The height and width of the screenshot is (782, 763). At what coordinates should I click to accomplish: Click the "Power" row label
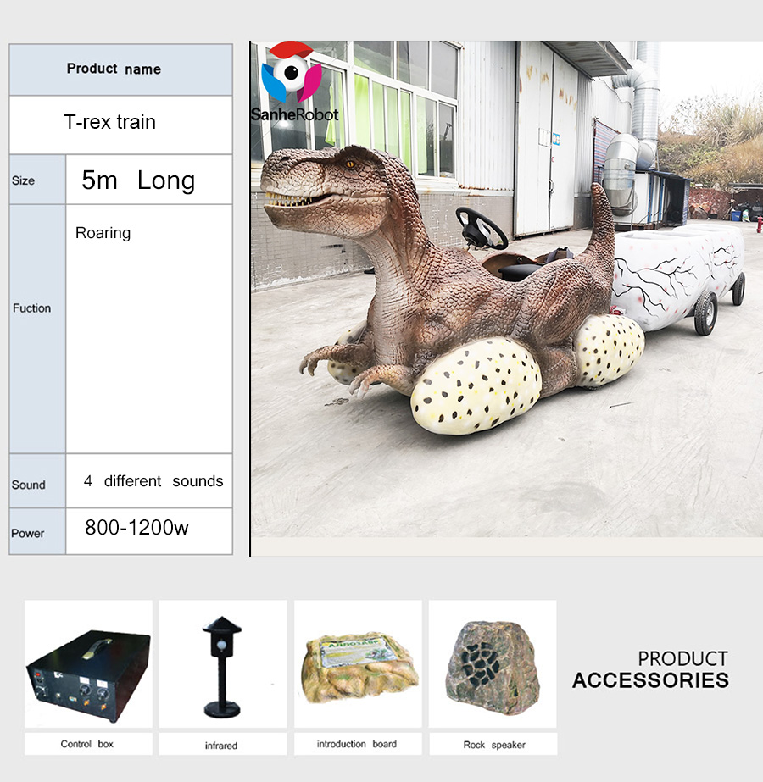click(28, 533)
